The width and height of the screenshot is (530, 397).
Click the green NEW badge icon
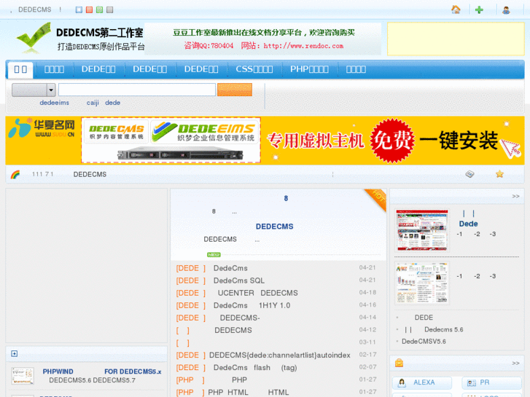(x=214, y=255)
